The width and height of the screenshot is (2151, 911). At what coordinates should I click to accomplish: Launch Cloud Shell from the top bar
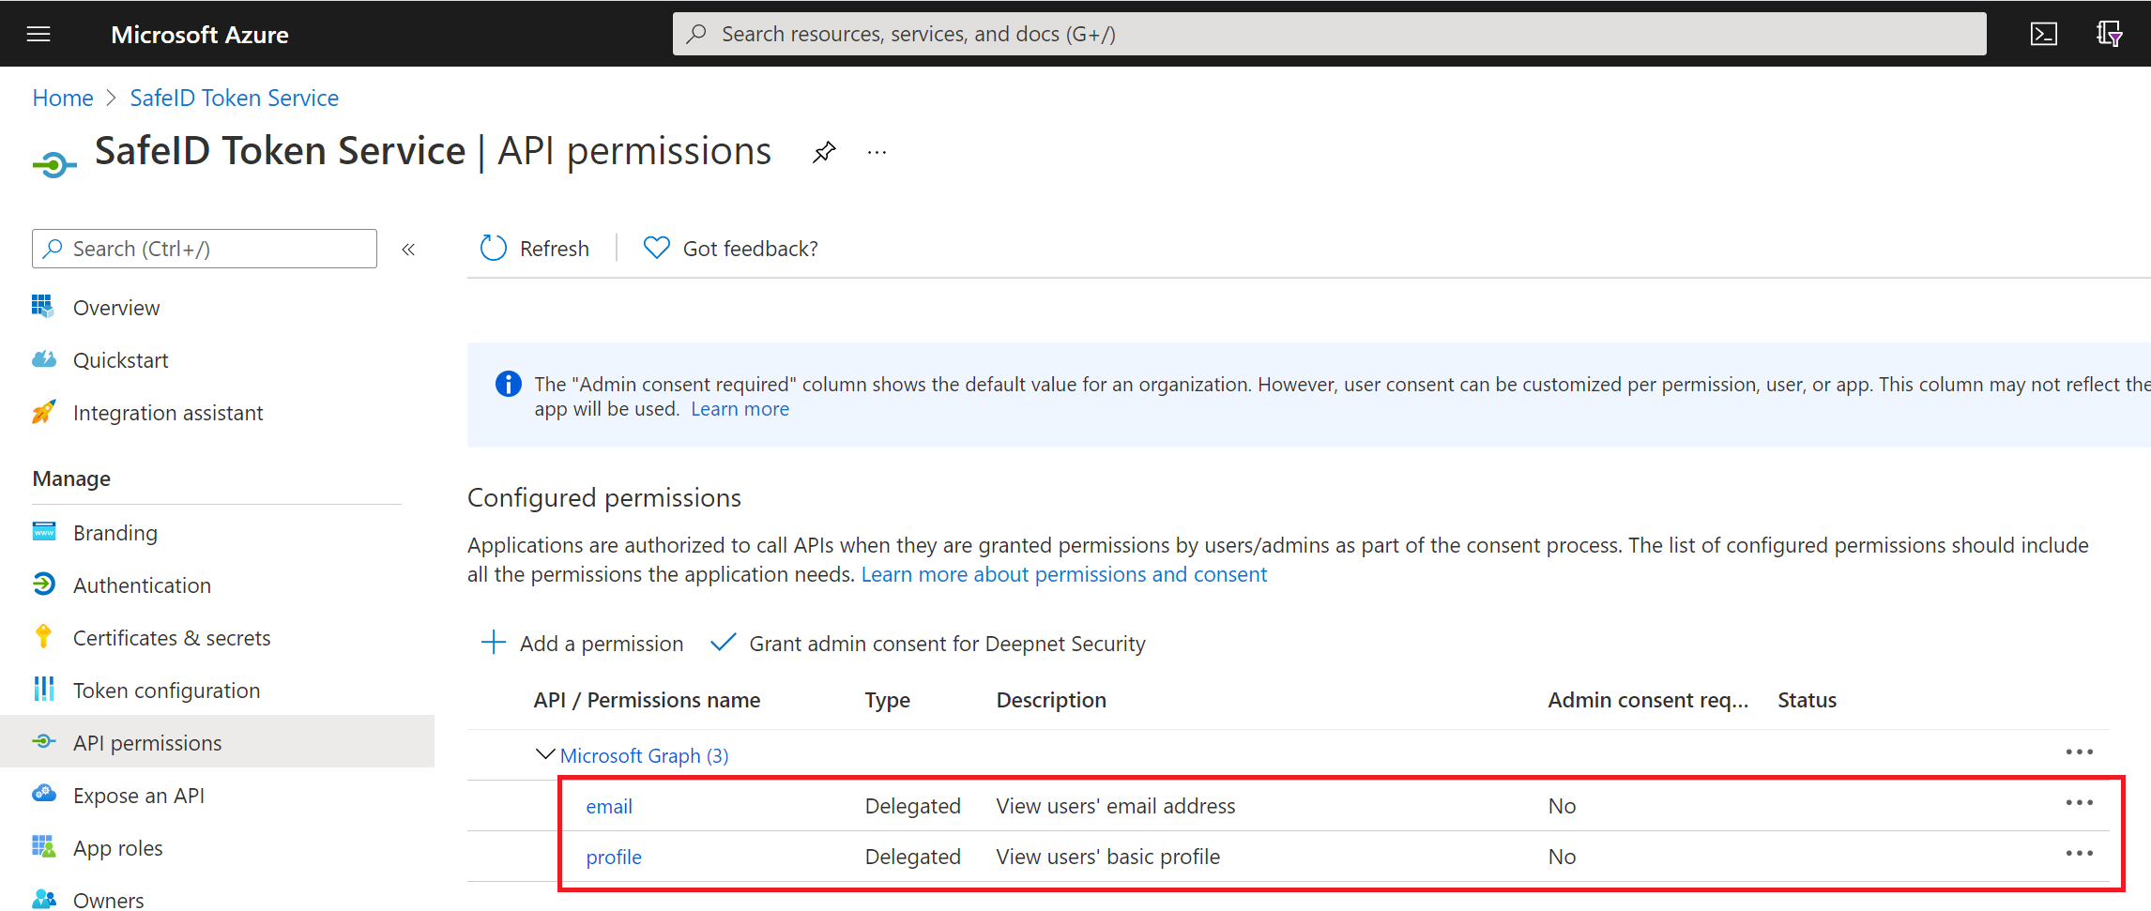click(2043, 35)
